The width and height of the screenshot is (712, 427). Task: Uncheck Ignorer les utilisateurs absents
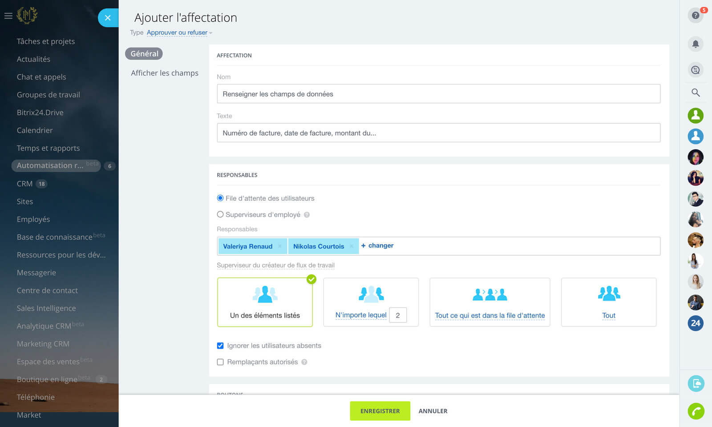(220, 346)
